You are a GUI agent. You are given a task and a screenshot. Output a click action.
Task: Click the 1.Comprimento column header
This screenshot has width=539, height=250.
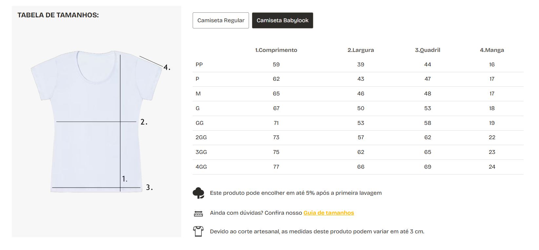coord(276,50)
